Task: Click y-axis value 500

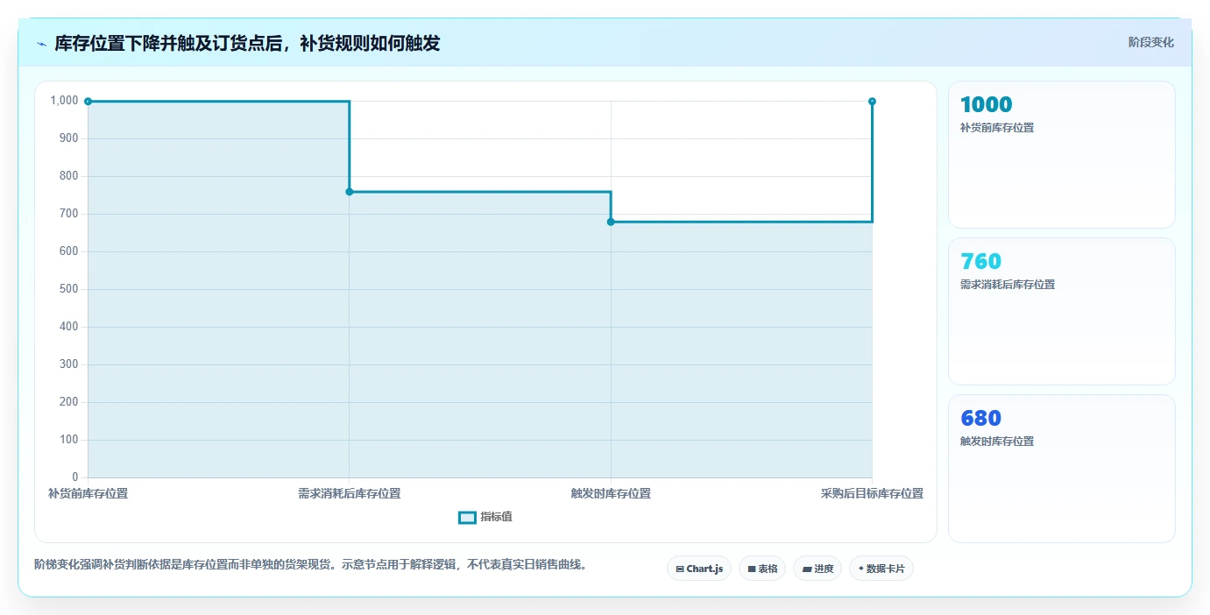Action: tap(68, 289)
